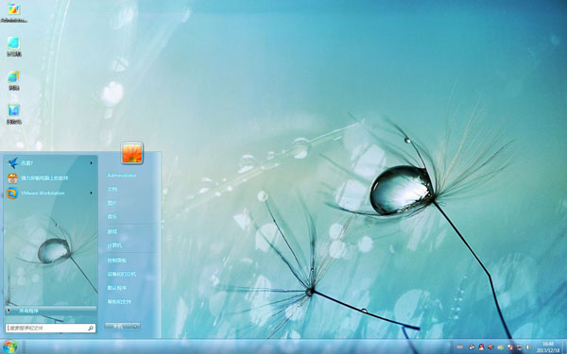Screen dimensions: 567x354
Task: Expand the VMware Workstation submenu arrow
Action: tap(91, 193)
